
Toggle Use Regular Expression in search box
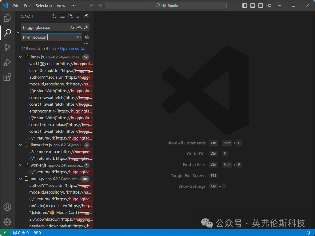coord(86,27)
